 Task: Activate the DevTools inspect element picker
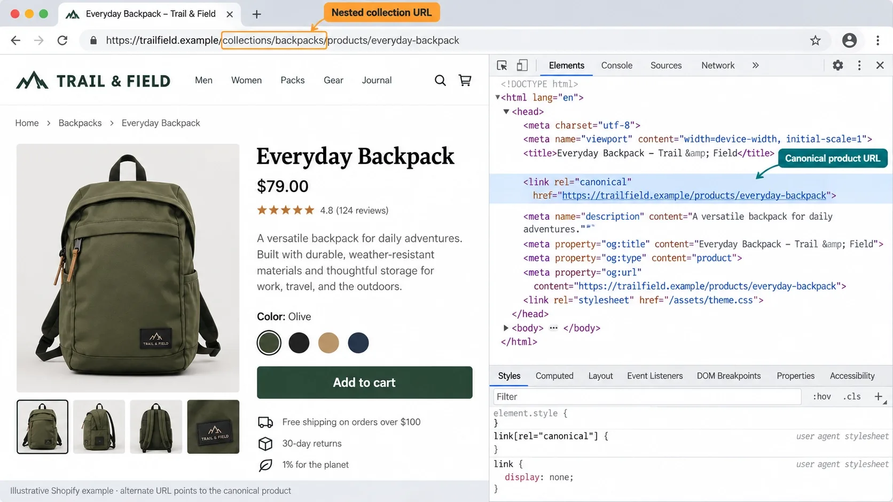(502, 65)
